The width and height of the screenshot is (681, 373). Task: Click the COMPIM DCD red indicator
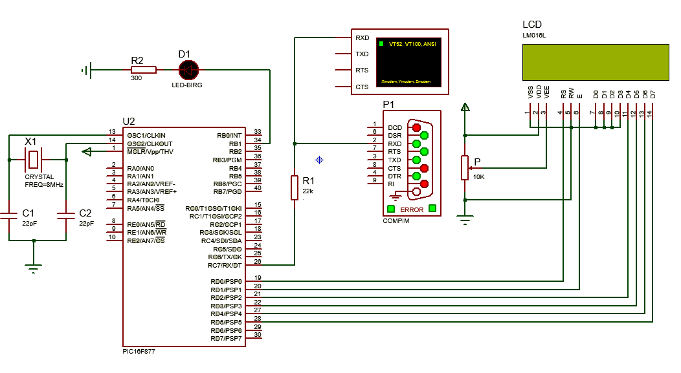416,127
